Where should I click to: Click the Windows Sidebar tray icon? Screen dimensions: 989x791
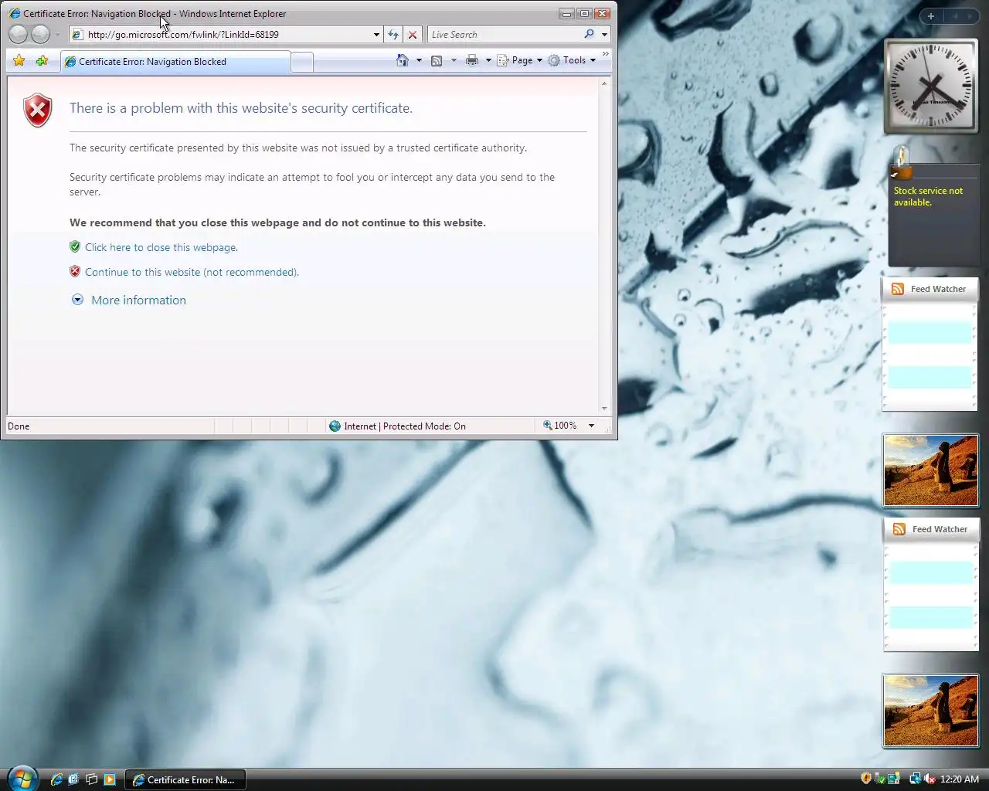pos(894,779)
